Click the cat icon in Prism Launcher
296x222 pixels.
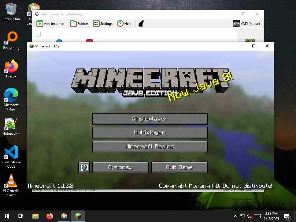point(141,24)
